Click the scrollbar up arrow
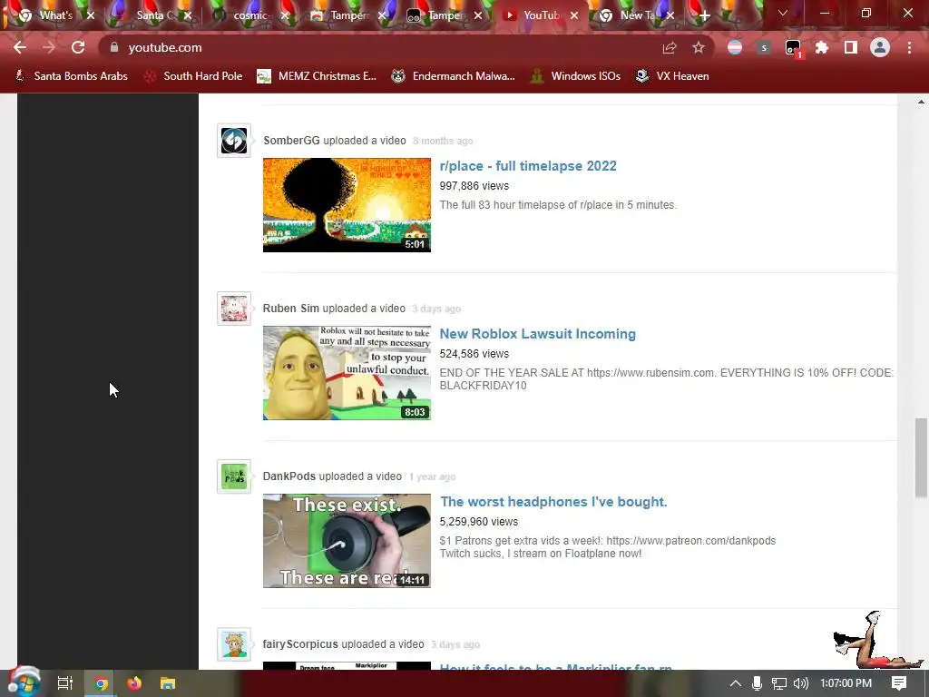The image size is (929, 697). point(921,102)
